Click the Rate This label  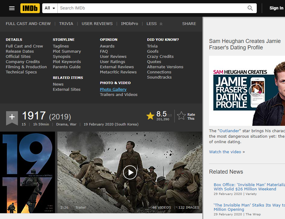(191, 117)
